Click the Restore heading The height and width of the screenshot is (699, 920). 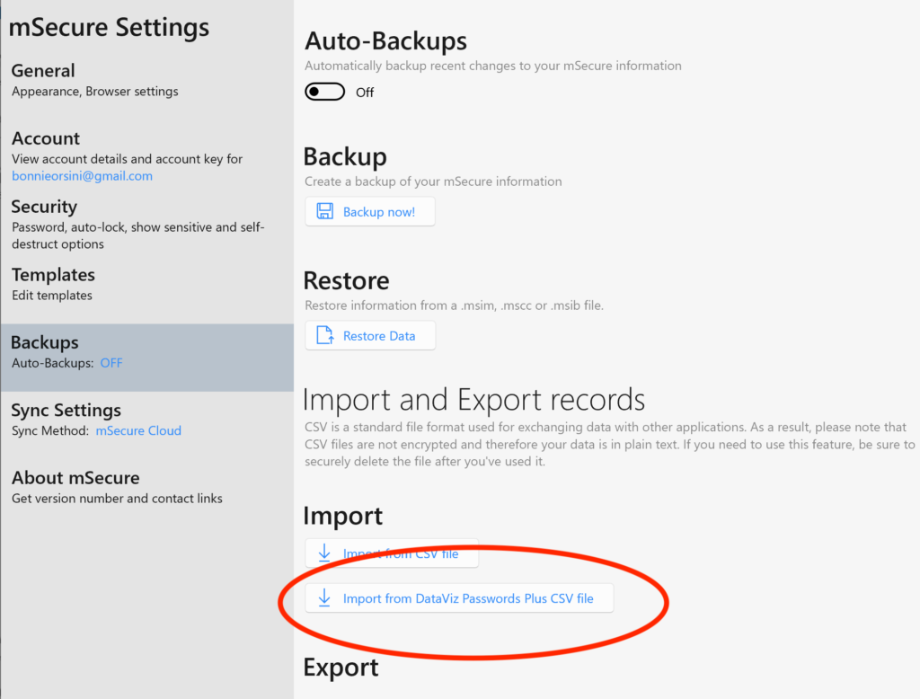[346, 280]
